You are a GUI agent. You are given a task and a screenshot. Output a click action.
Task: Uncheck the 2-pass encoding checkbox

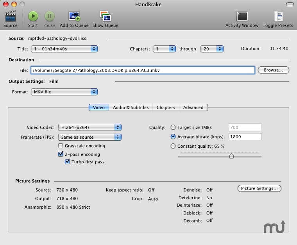61,154
